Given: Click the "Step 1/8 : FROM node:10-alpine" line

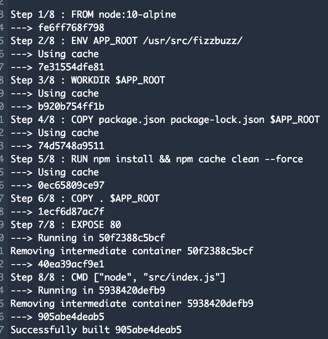Looking at the screenshot, I should (x=93, y=14).
